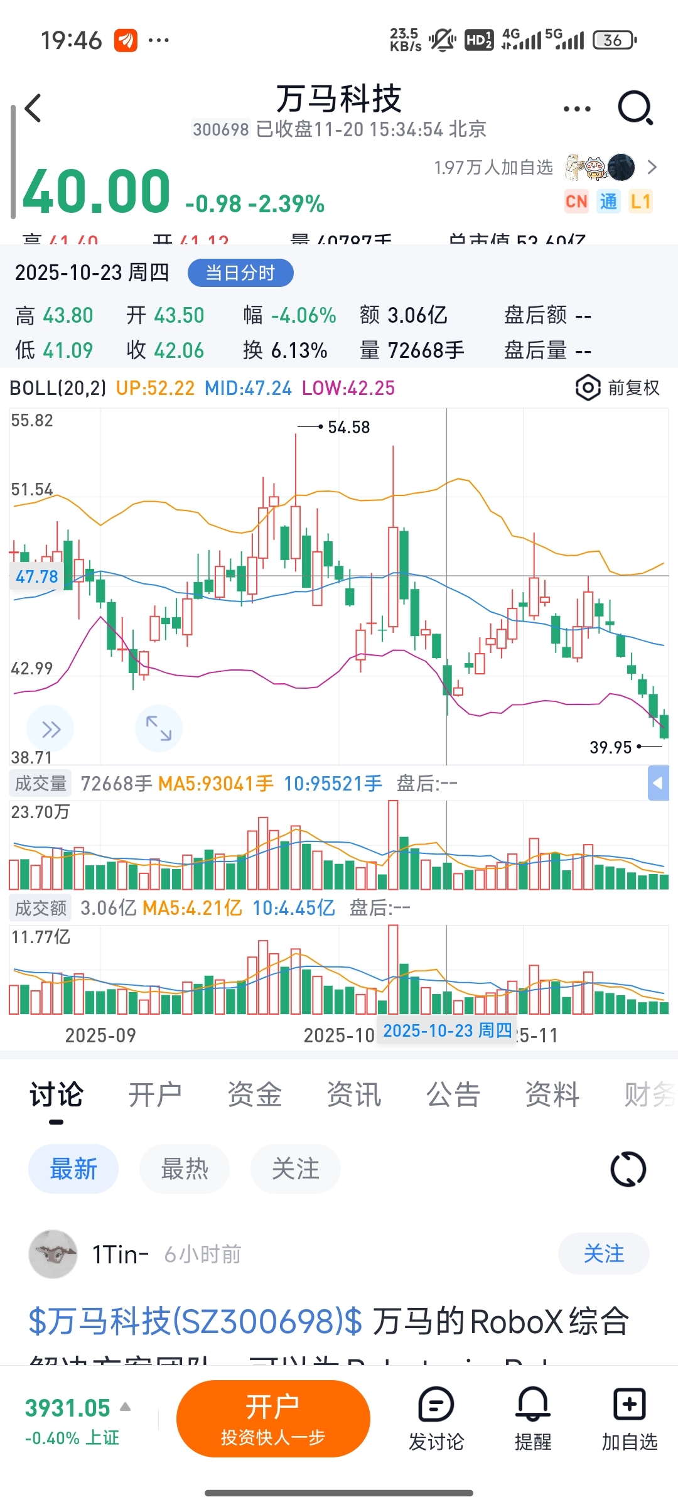Tap the LOW:42.25 BOLL value

tap(348, 388)
